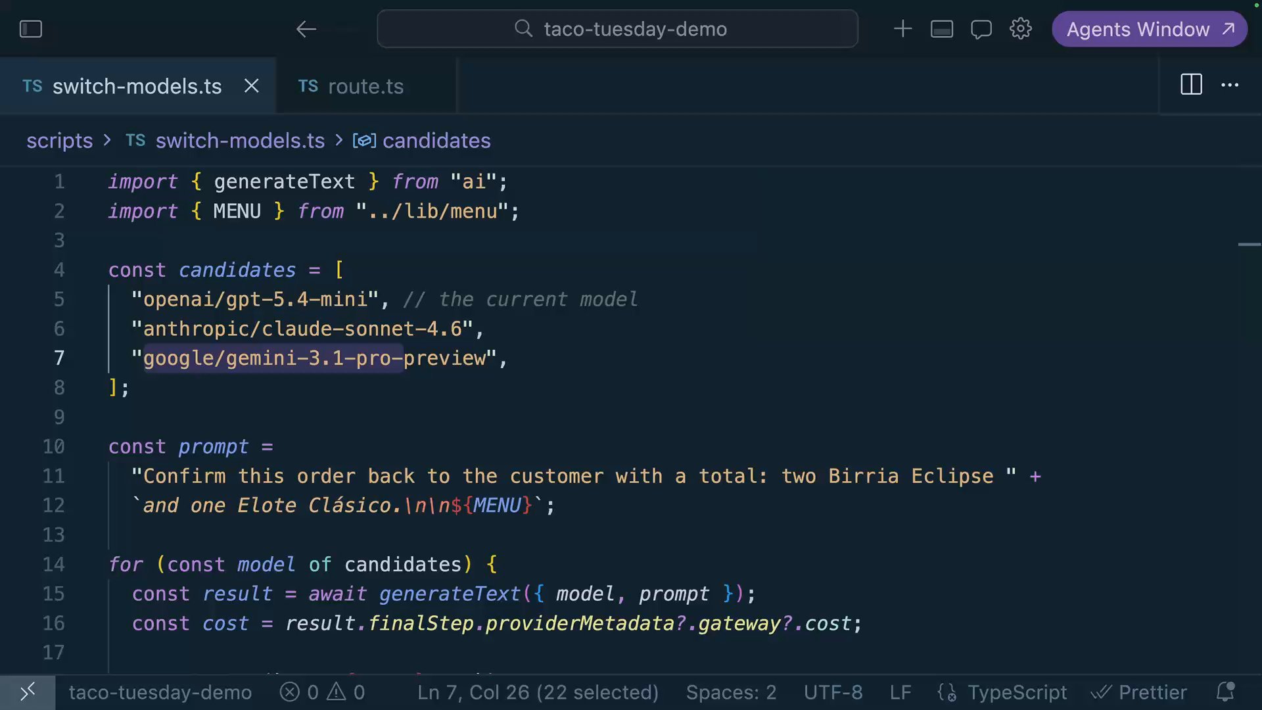The width and height of the screenshot is (1262, 710).
Task: Click taco-tuesday-demo in the status bar
Action: coord(160,692)
